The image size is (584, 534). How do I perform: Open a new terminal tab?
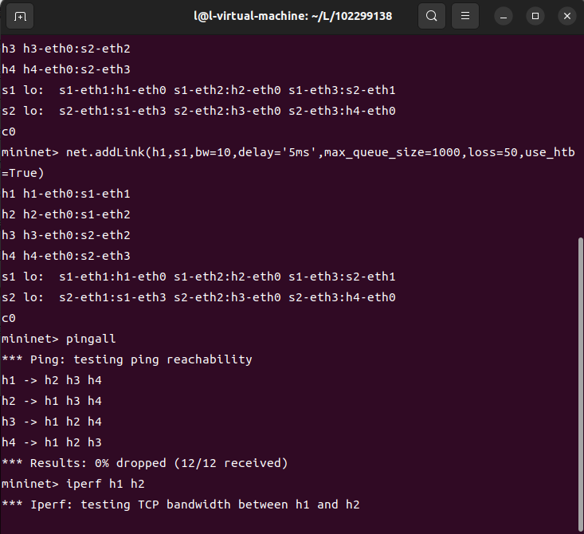pos(20,16)
